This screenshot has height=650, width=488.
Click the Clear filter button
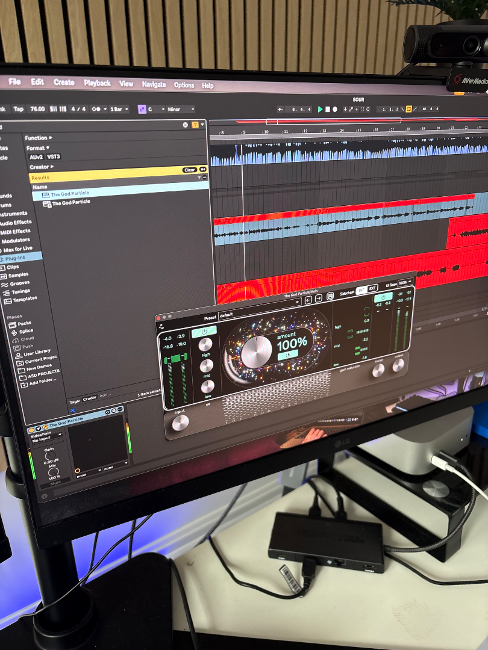pos(190,170)
